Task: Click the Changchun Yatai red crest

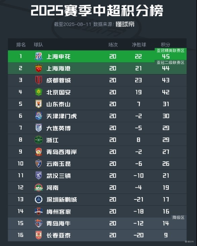Action: coord(39,235)
